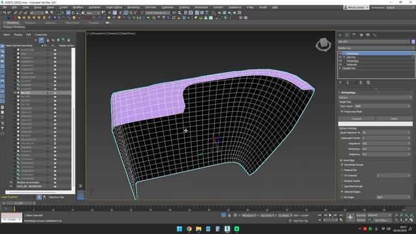Open the Rendering menu
Image resolution: width=416 pixels, height=234 pixels.
[x=133, y=7]
